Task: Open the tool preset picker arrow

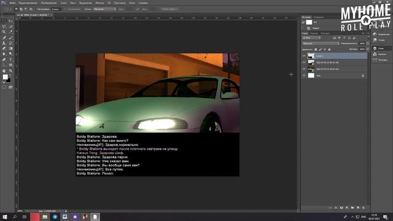Action: pyautogui.click(x=10, y=9)
